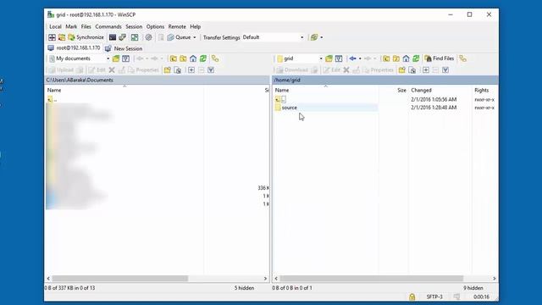Open the New Session tab

point(124,48)
